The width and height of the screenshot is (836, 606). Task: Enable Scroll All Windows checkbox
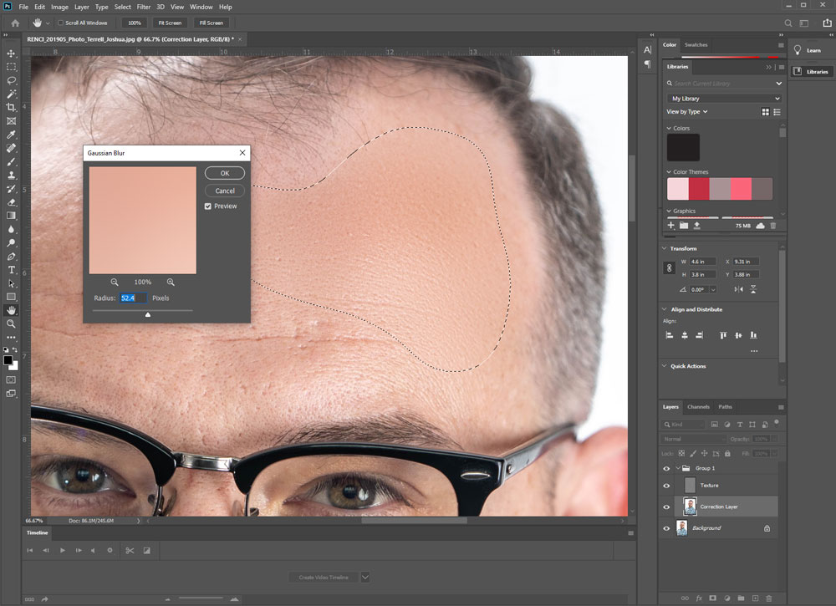tap(61, 23)
